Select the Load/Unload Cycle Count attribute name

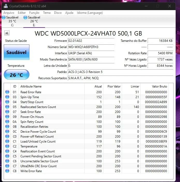pyautogui.click(x=38, y=141)
